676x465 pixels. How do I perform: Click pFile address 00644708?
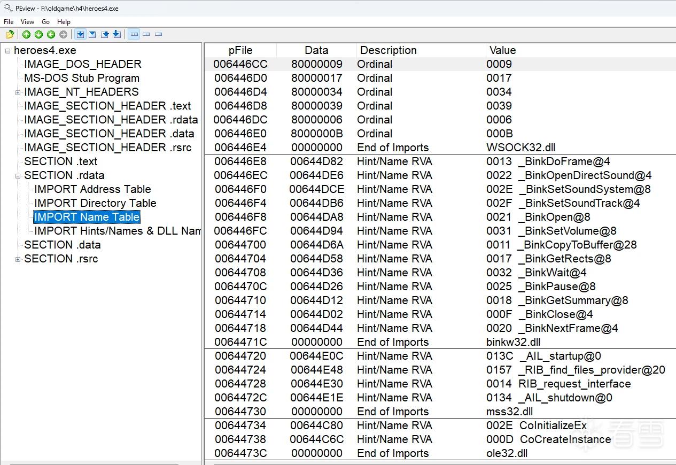point(240,273)
